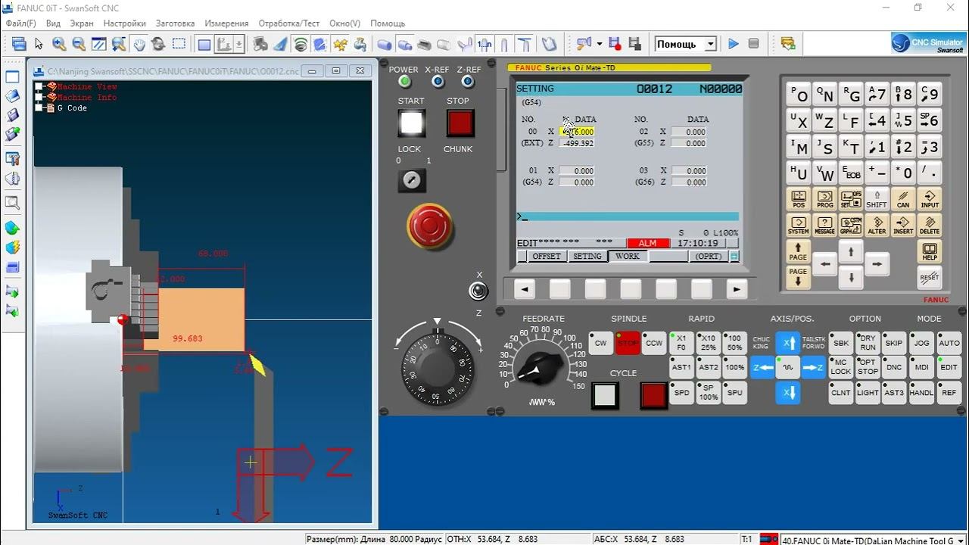Toggle the MC LOCK machine lock option
The height and width of the screenshot is (545, 969).
point(841,367)
